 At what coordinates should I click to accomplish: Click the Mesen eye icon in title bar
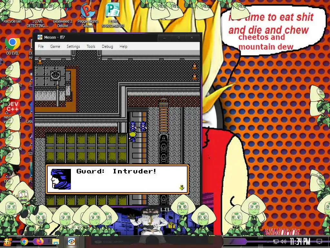pos(40,37)
